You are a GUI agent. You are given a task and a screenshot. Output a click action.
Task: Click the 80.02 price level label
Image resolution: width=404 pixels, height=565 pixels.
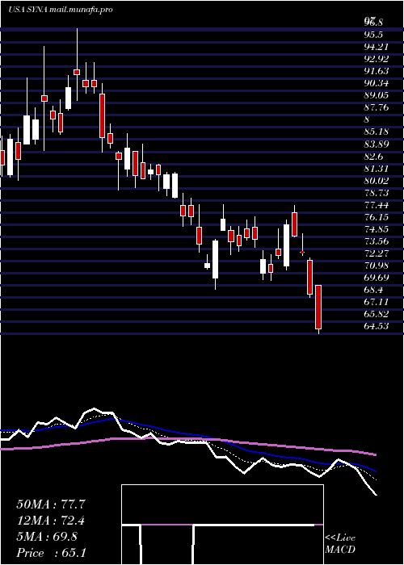[377, 182]
